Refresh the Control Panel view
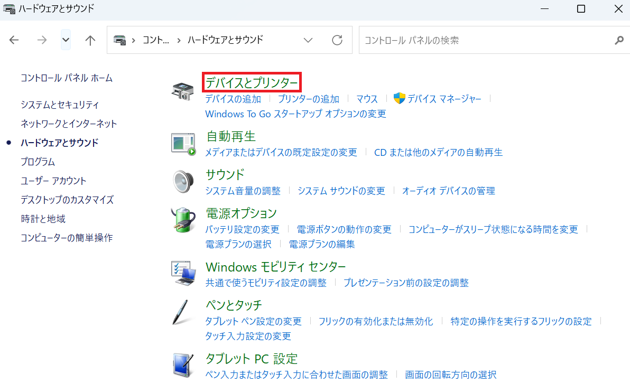 (337, 40)
